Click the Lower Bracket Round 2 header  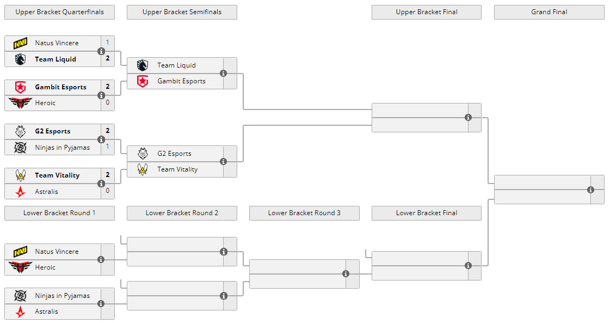182,213
